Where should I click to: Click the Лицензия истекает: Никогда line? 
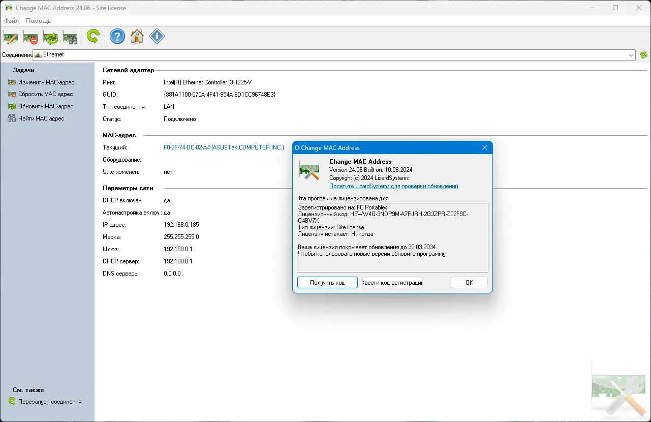click(x=335, y=234)
